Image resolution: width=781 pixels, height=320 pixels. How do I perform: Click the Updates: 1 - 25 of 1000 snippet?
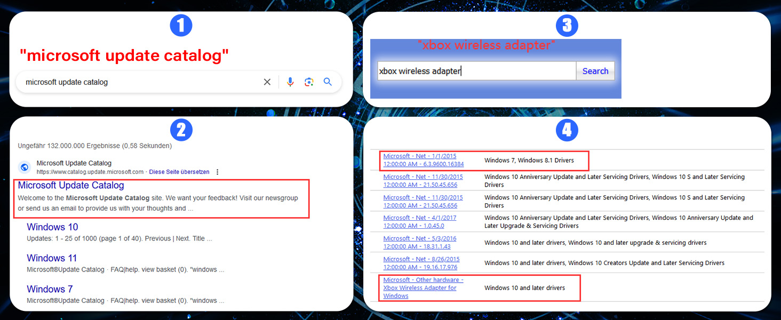119,239
